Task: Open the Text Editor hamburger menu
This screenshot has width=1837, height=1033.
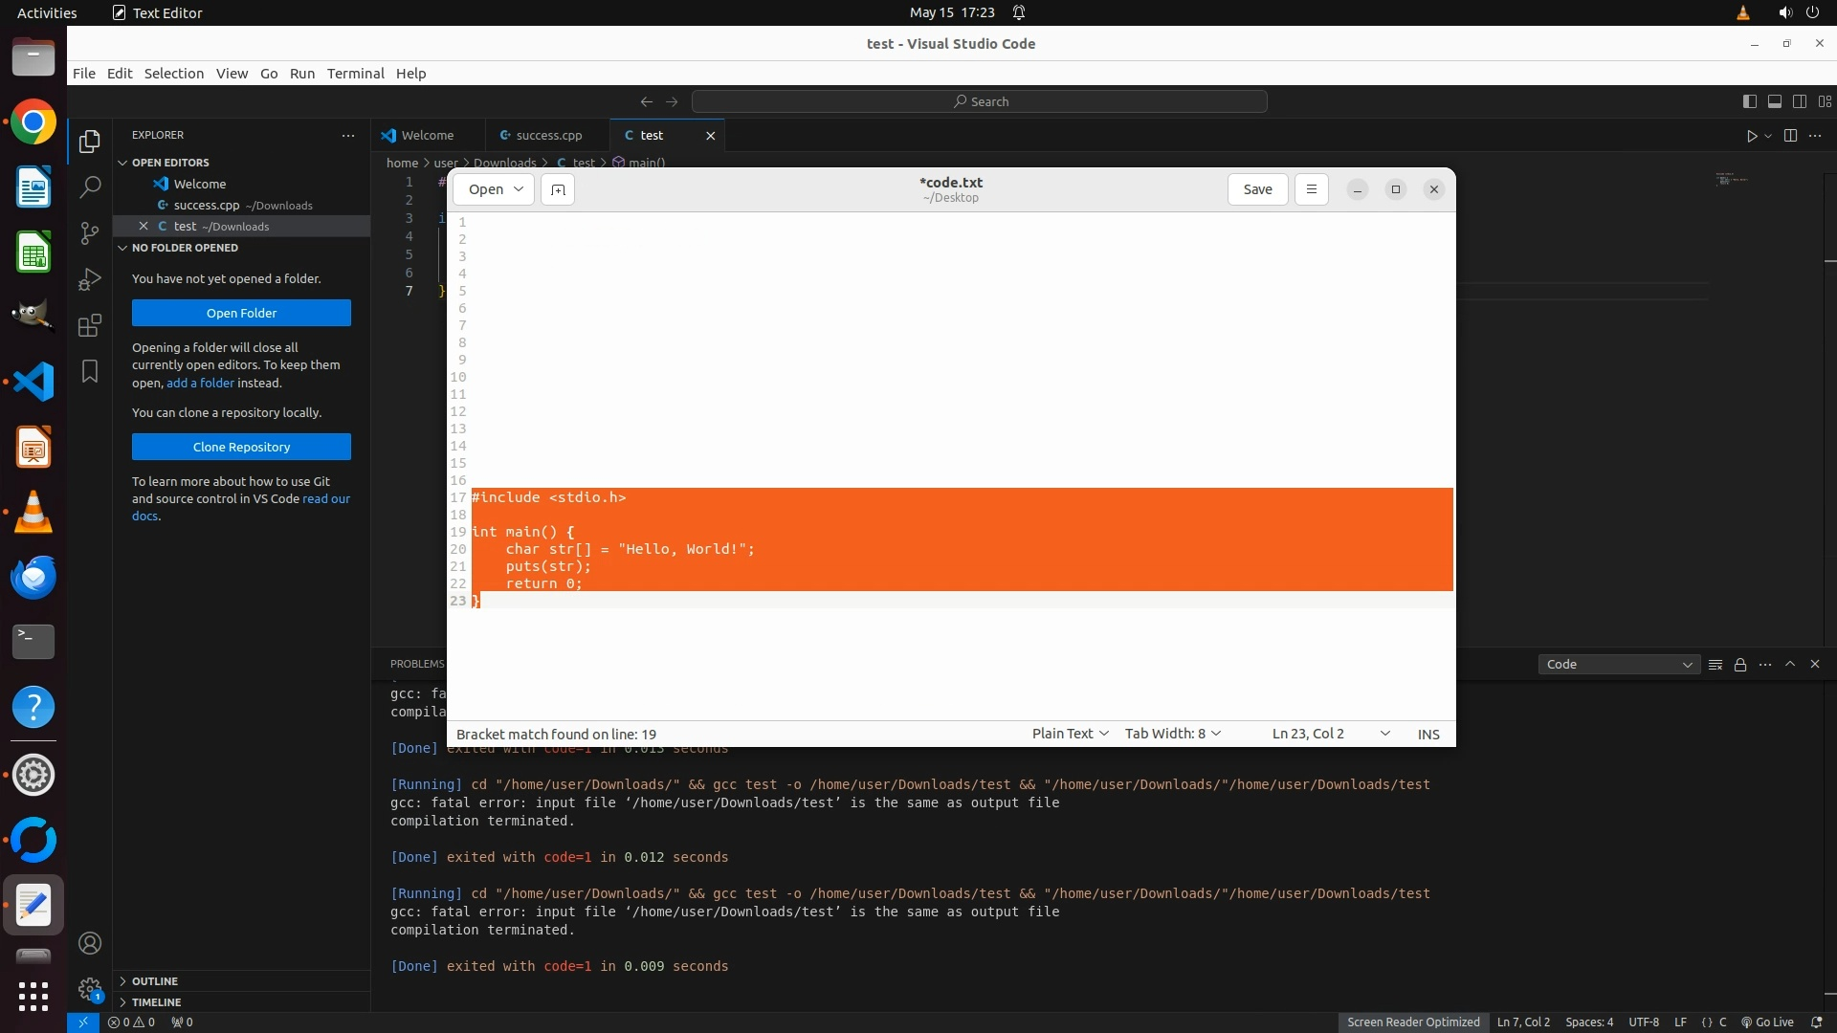Action: (x=1311, y=189)
